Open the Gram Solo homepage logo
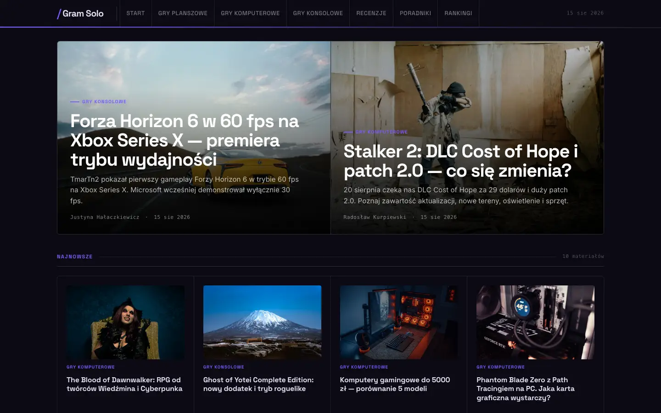 80,13
